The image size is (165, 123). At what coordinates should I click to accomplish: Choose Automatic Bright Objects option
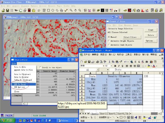click(x=109, y=41)
